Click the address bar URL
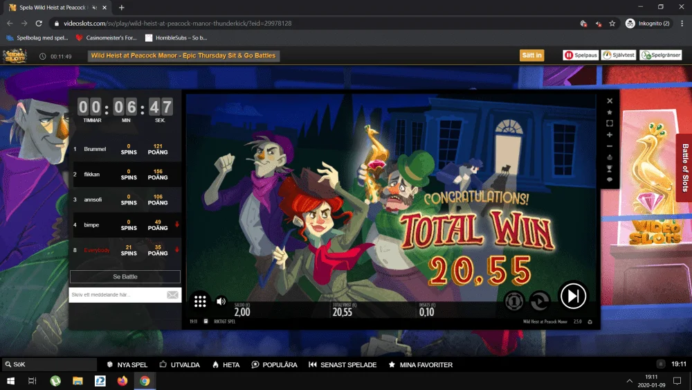The image size is (692, 390). (x=177, y=24)
